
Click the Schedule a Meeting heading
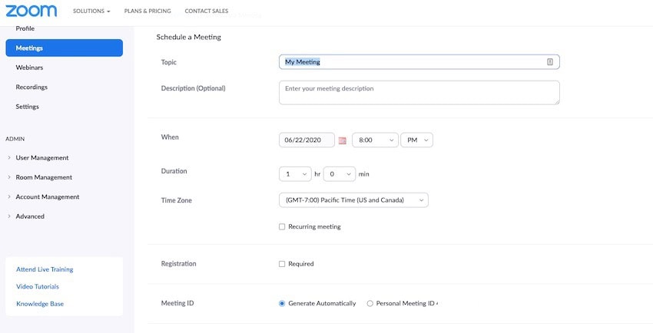tap(189, 37)
